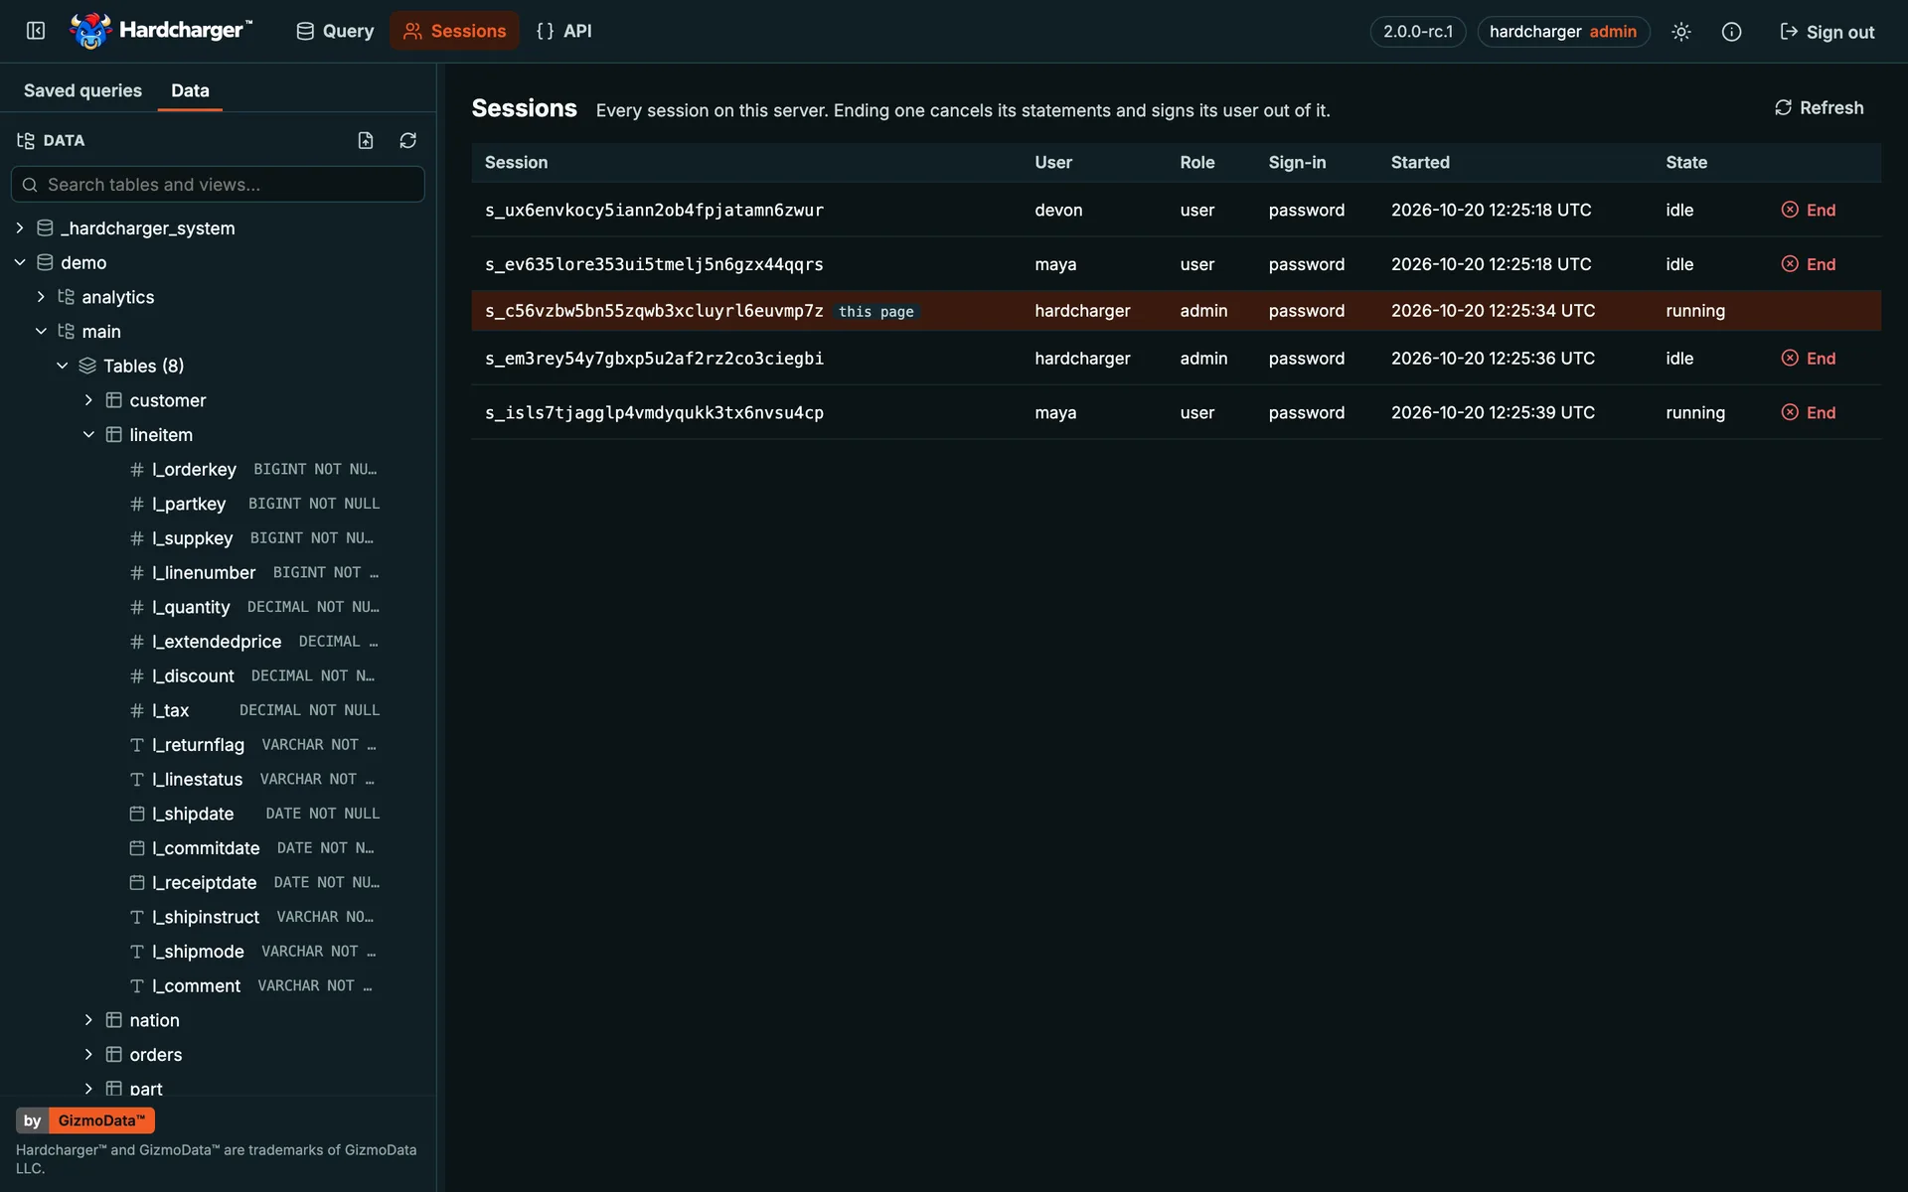Screen dimensions: 1908x1192
Task: Switch to Saved queries tab
Action: 82,90
